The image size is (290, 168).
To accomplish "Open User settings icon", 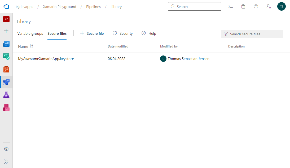I will [269, 7].
